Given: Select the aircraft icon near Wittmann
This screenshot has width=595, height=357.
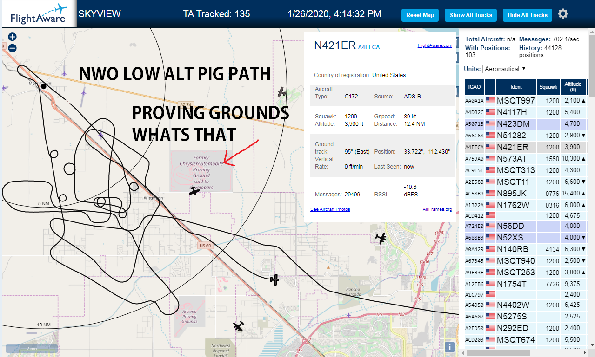Looking at the screenshot, I should (194, 190).
